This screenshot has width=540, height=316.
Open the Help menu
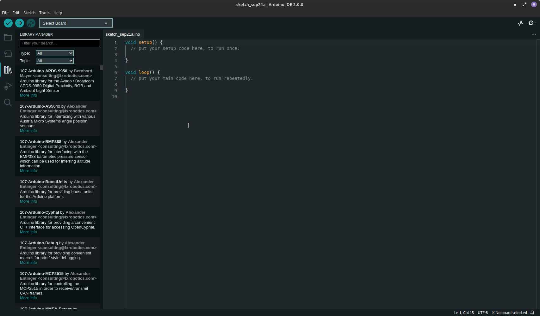click(x=58, y=13)
